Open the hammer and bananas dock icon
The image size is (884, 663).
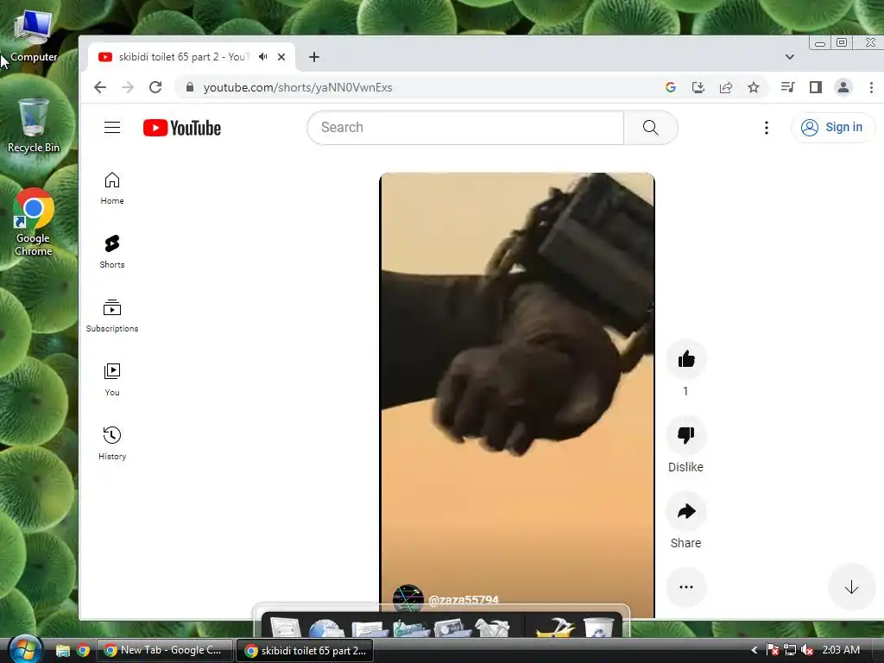pyautogui.click(x=556, y=628)
